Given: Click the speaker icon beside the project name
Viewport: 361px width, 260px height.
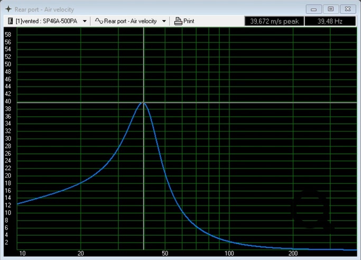Looking at the screenshot, I should (x=11, y=21).
